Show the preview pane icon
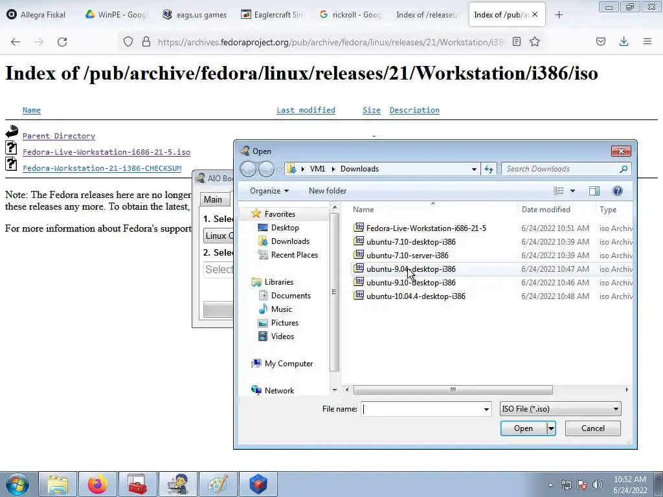The image size is (663, 497). point(594,191)
